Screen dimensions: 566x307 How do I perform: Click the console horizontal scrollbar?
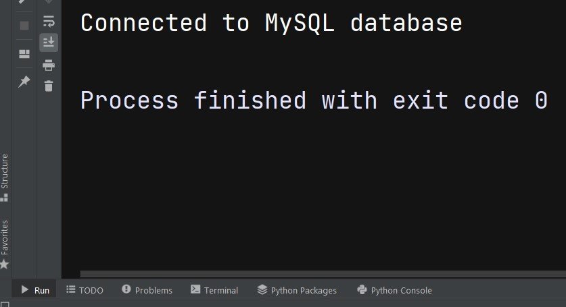323,274
